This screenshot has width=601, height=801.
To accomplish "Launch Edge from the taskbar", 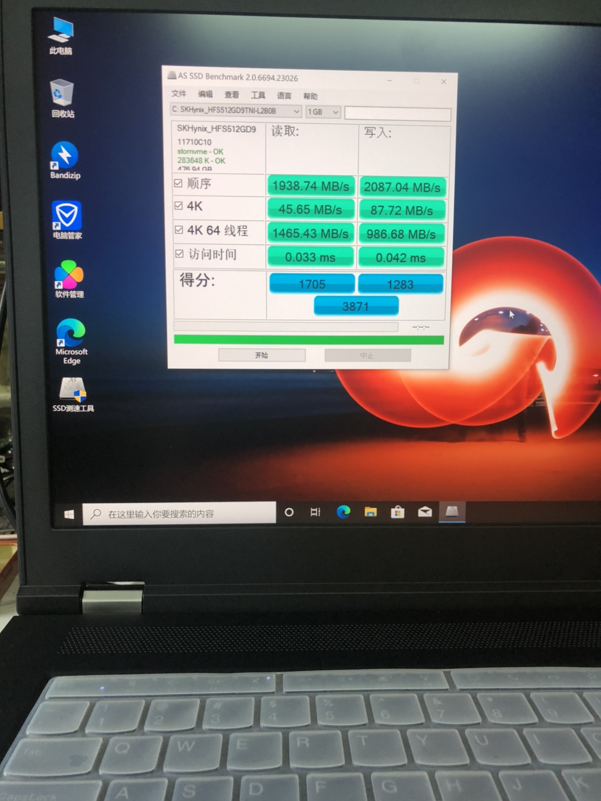I will pyautogui.click(x=343, y=512).
